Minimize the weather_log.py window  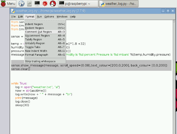tap(163, 11)
